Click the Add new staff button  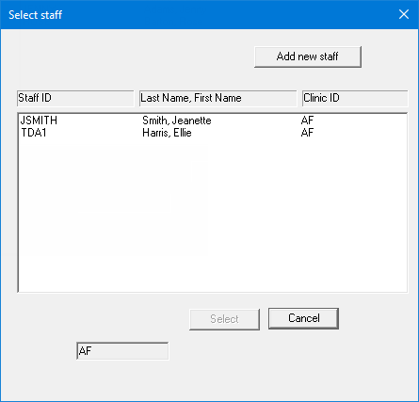point(308,56)
